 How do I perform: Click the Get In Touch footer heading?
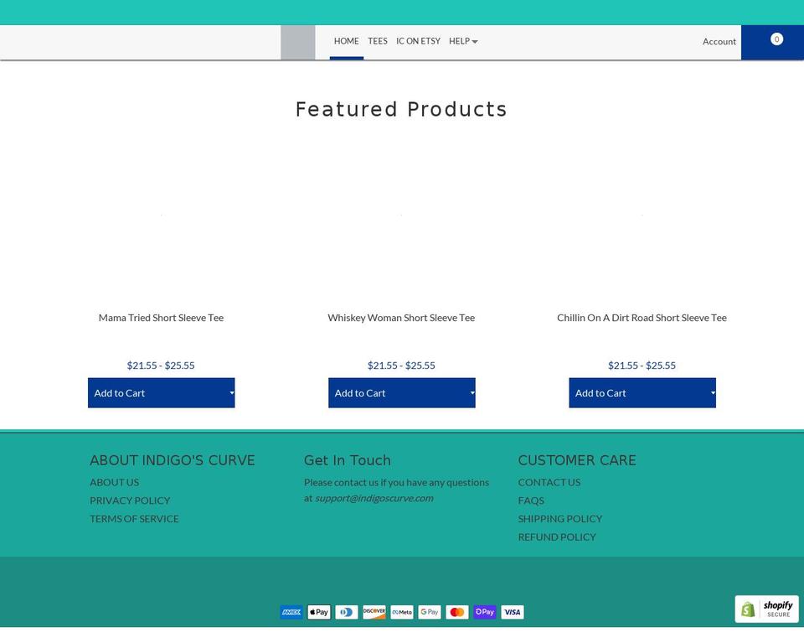[347, 460]
